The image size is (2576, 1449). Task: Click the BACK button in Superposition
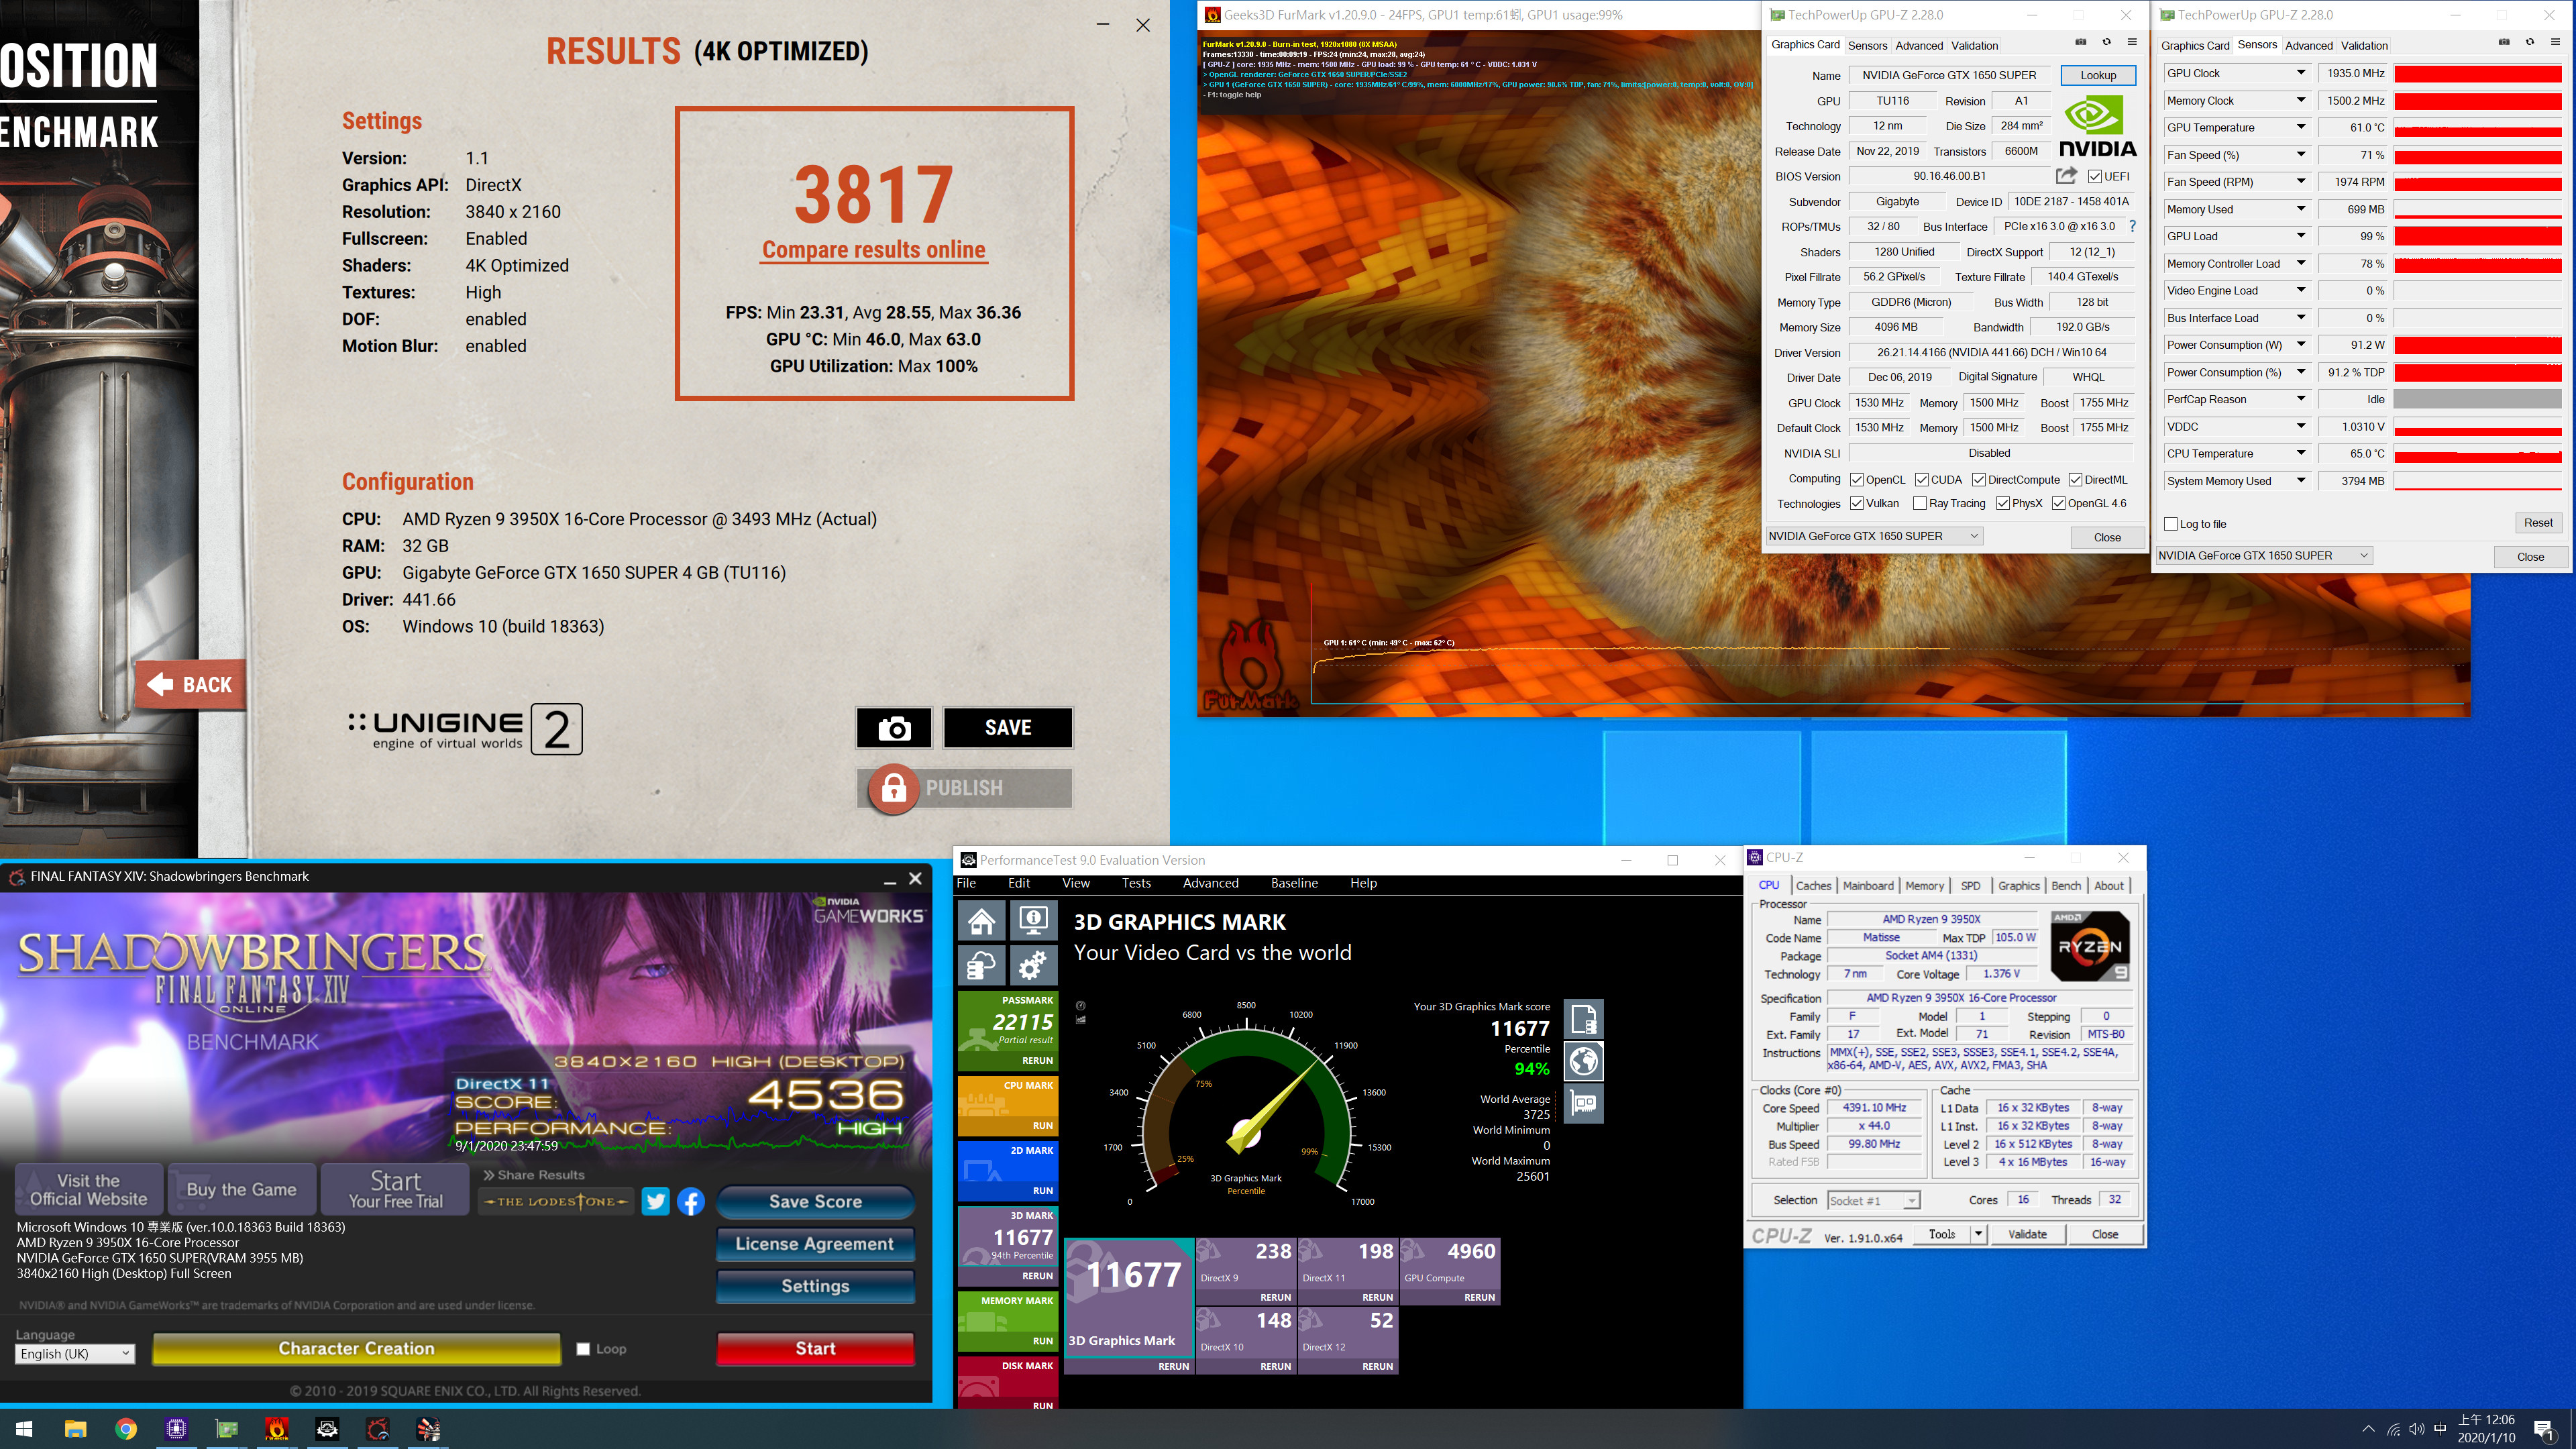click(191, 685)
